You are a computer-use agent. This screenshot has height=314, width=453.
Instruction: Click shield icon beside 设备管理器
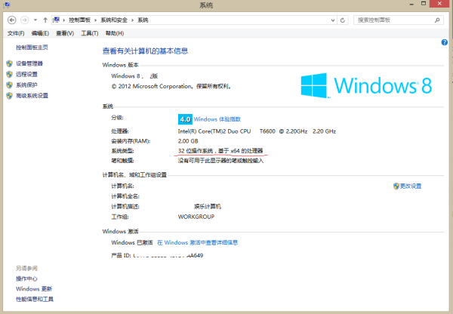[x=9, y=63]
